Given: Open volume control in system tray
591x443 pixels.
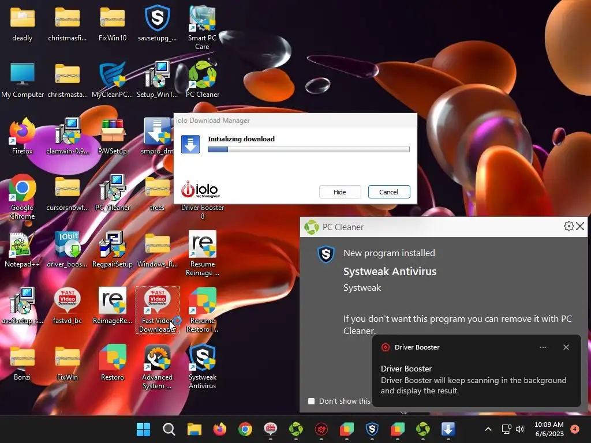Looking at the screenshot, I should coord(520,429).
